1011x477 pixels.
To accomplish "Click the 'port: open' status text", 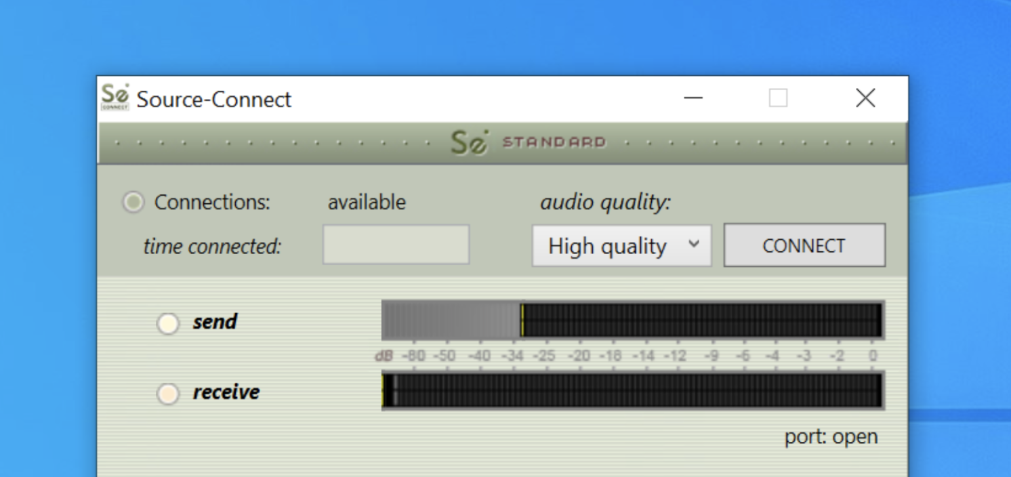I will (x=831, y=437).
